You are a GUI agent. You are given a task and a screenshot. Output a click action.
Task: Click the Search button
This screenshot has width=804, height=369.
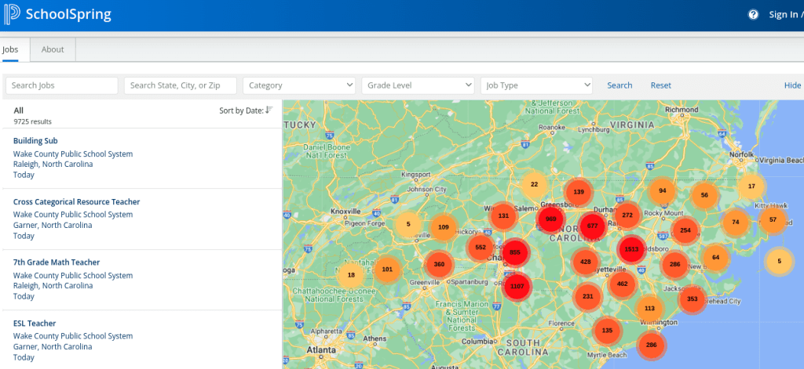(x=619, y=85)
